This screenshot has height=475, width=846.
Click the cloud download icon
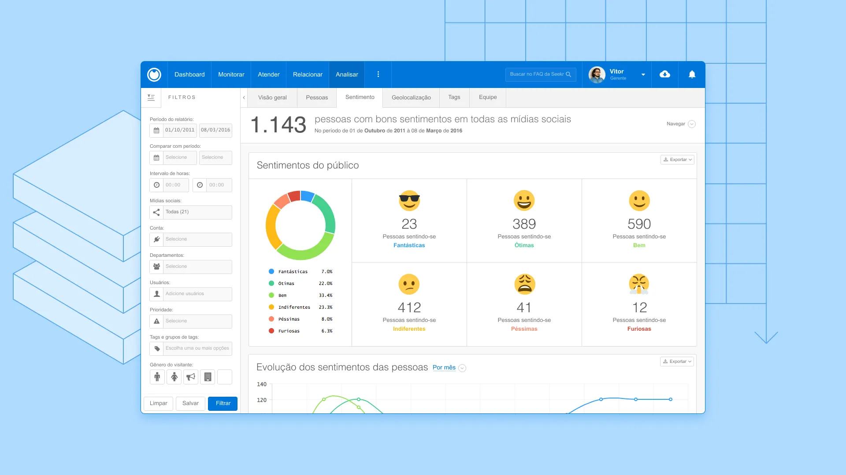[x=664, y=74]
